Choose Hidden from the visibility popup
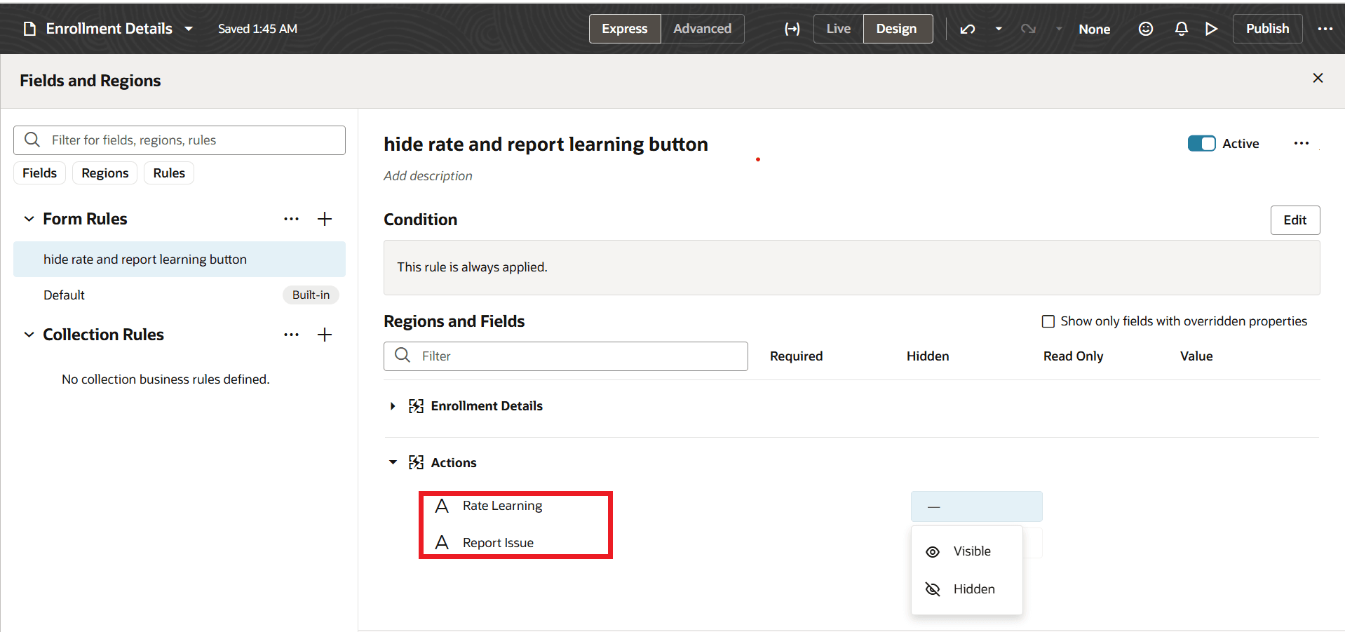 point(973,589)
